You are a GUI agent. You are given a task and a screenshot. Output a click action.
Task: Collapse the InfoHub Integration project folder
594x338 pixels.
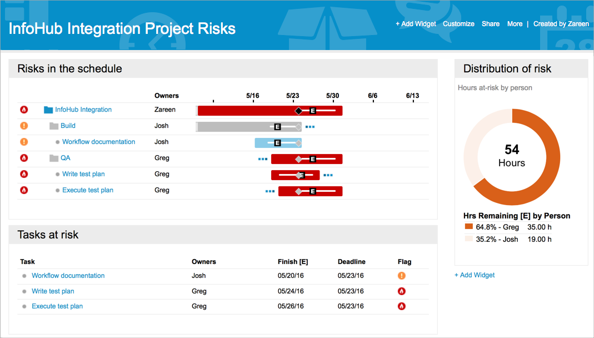tap(48, 110)
